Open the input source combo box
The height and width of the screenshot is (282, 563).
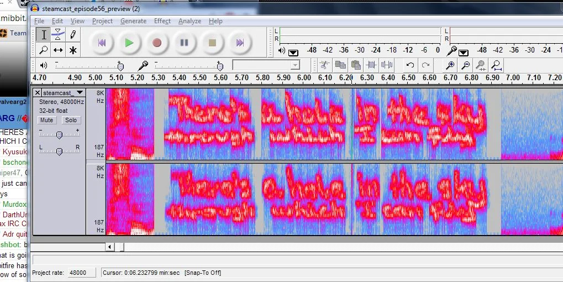tap(266, 65)
